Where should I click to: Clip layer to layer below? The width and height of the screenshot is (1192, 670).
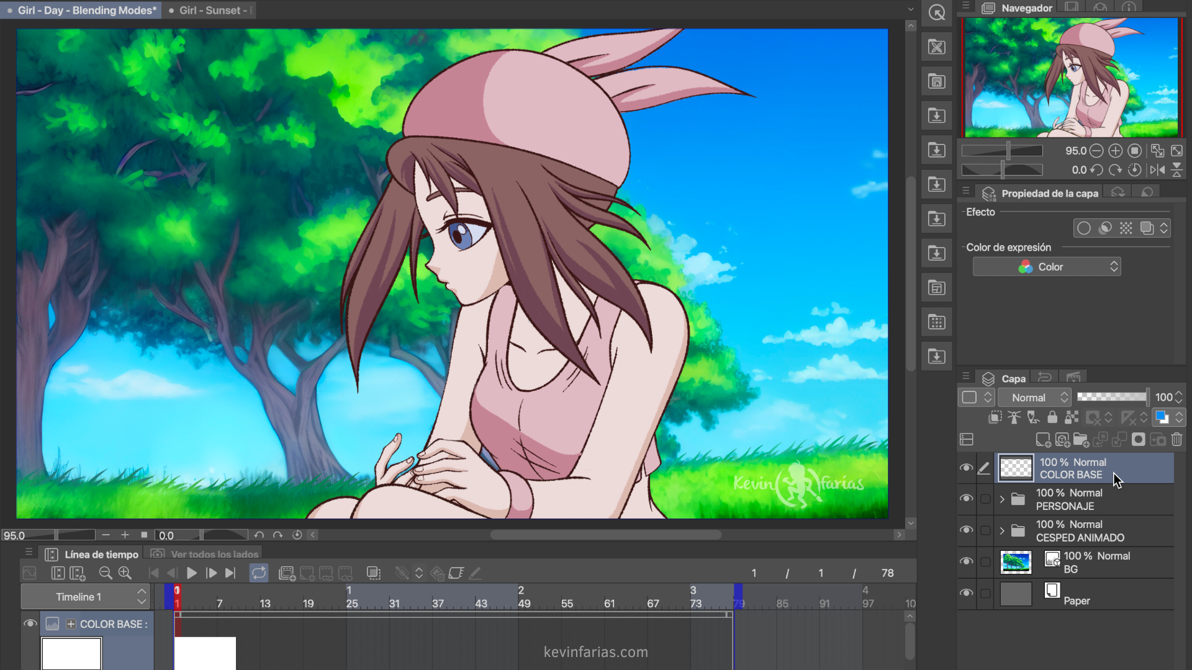tap(995, 418)
